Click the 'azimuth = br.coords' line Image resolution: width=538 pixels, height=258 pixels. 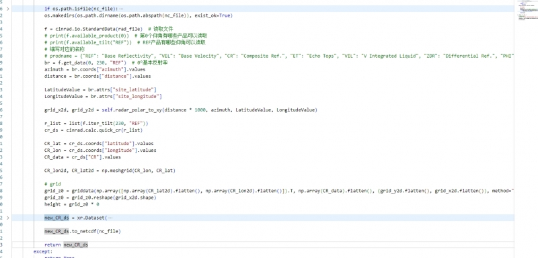(95, 70)
